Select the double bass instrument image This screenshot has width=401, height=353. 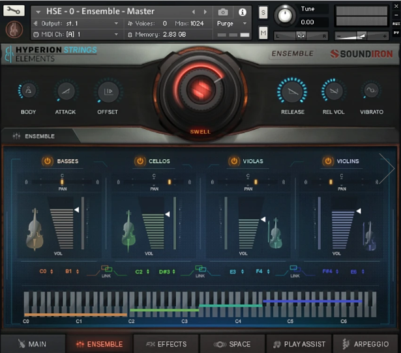coord(35,229)
